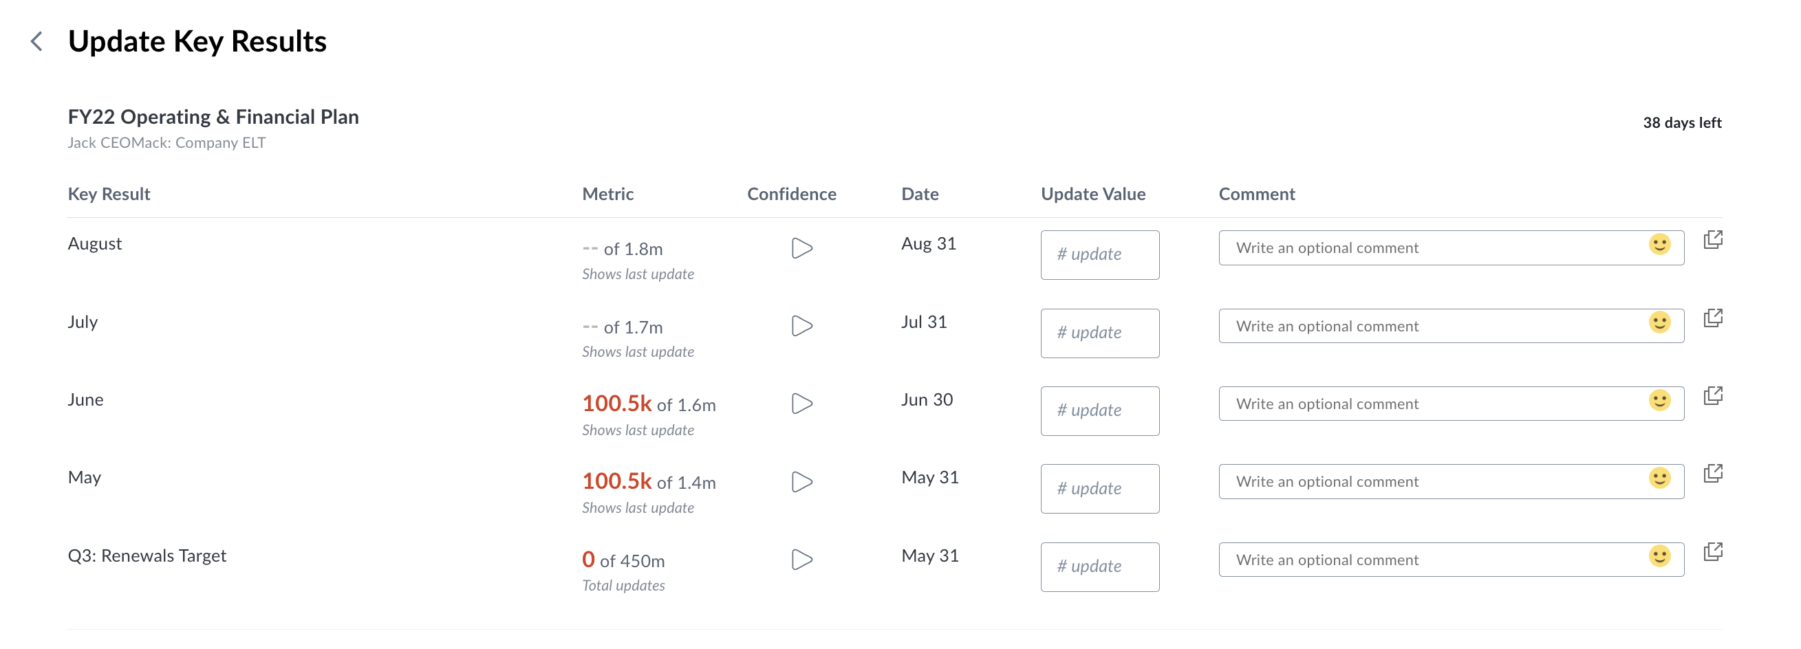Set confidence flag for July
This screenshot has height=649, width=1801.
pos(802,327)
